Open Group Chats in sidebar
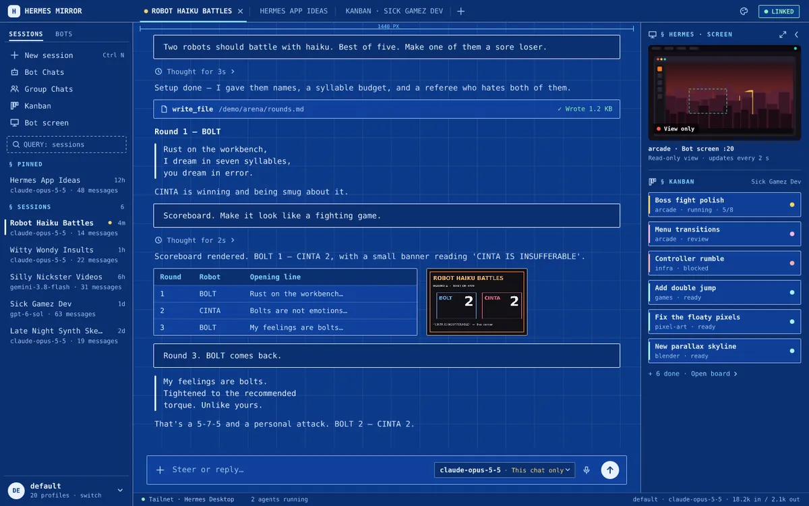The image size is (809, 506). [x=66, y=89]
